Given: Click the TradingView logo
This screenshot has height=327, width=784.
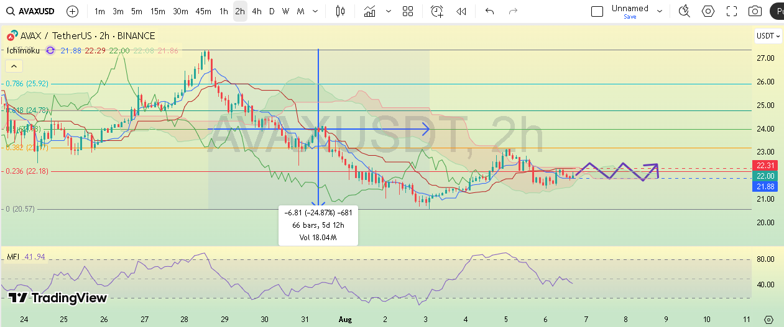Looking at the screenshot, I should (58, 298).
